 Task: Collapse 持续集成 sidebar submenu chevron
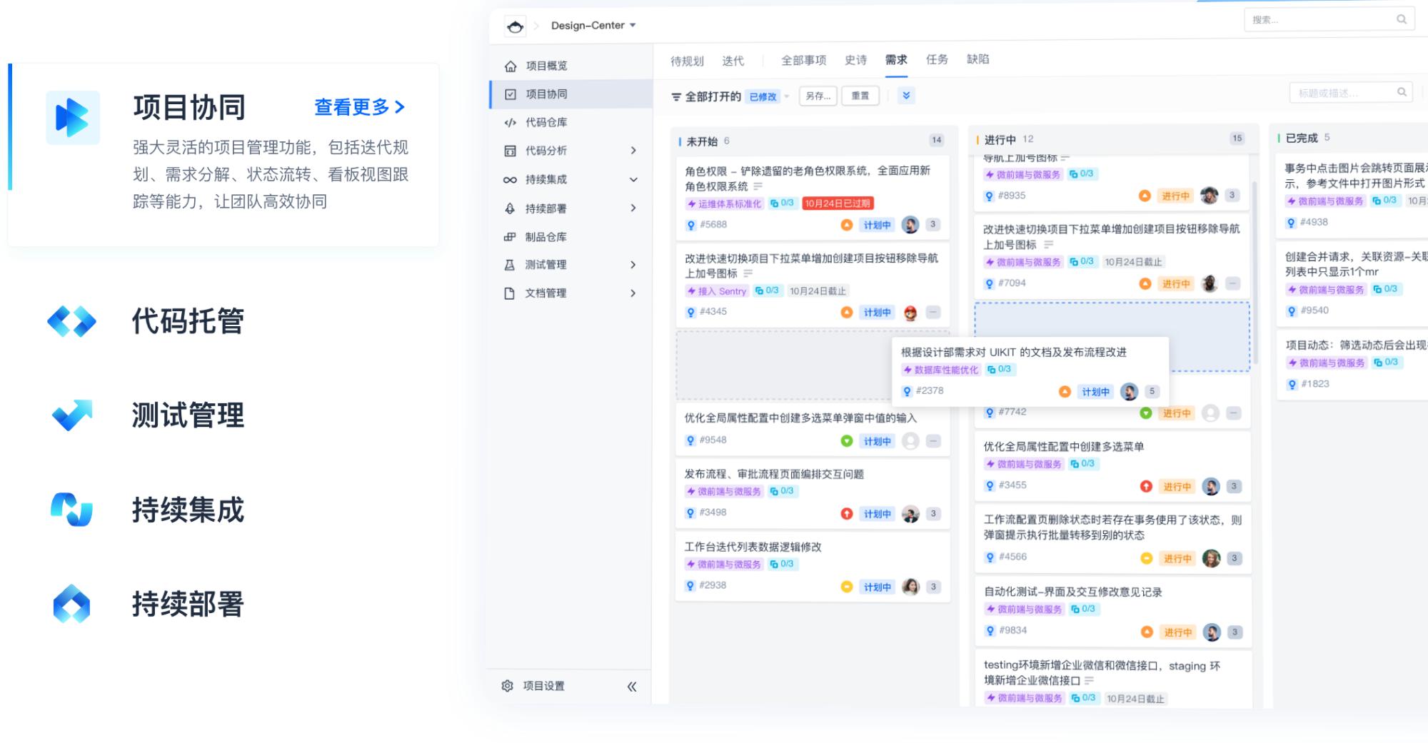[633, 180]
